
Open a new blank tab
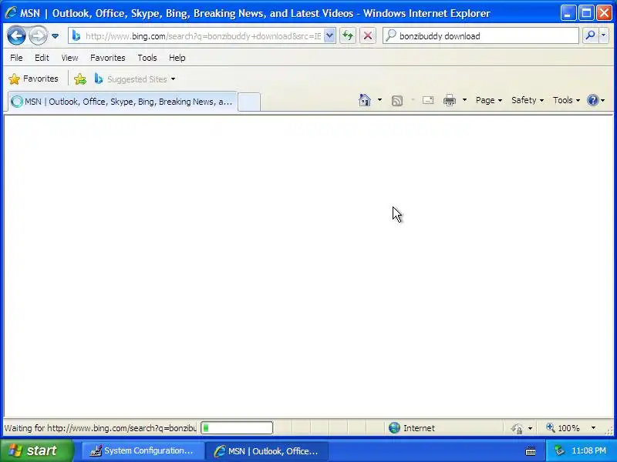tap(249, 102)
